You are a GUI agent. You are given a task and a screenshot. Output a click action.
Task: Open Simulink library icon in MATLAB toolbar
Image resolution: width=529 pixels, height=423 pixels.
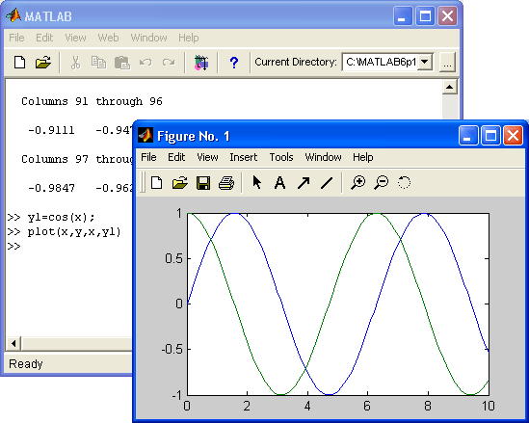[x=201, y=63]
